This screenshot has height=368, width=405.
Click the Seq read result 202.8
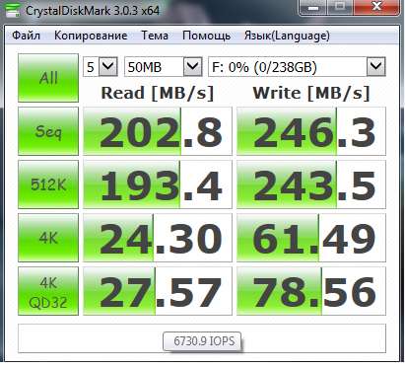click(158, 131)
